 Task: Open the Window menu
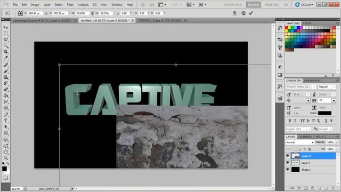(117, 5)
